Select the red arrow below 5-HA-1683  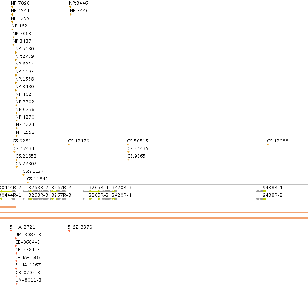pyautogui.click(x=16, y=261)
